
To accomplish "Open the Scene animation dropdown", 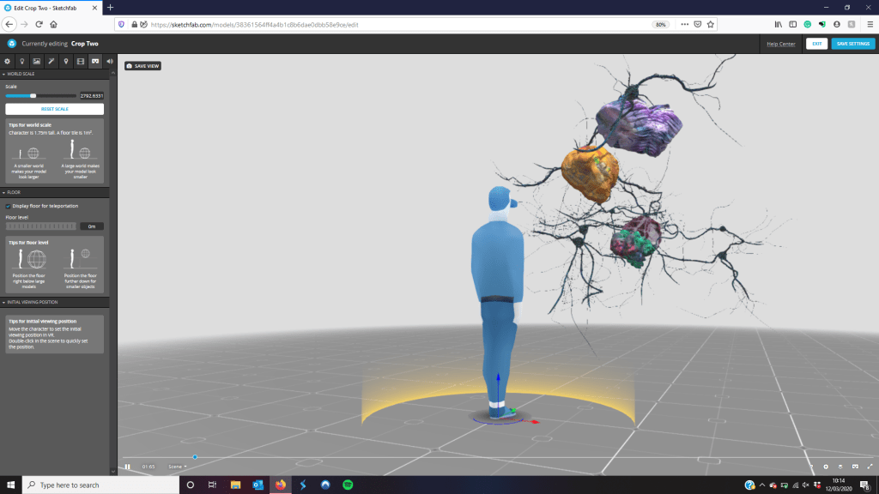I will 178,467.
